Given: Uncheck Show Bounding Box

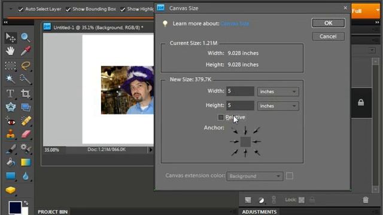Looking at the screenshot, I should [68, 10].
